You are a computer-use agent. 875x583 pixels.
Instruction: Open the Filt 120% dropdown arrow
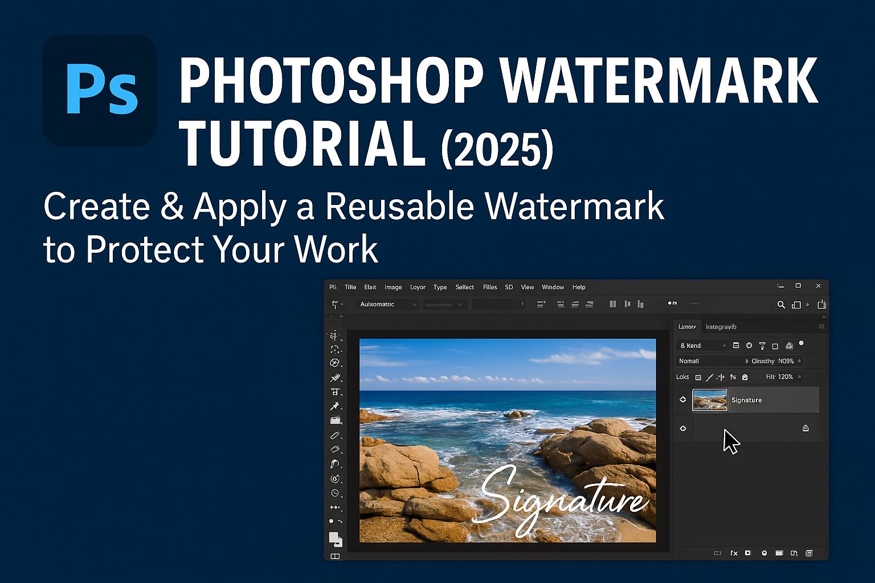click(x=799, y=377)
